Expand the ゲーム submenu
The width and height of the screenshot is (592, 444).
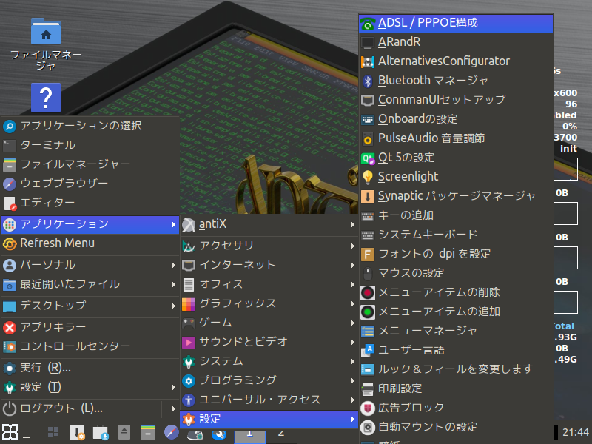(x=269, y=323)
